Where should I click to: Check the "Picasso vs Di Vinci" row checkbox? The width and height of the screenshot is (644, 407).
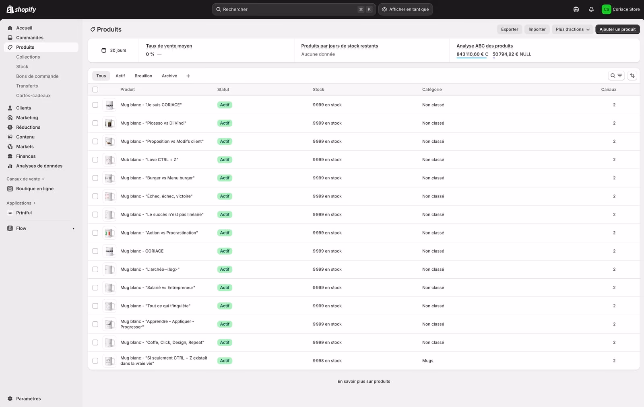pos(95,123)
